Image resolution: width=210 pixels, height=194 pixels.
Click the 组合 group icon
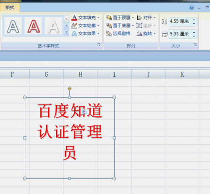139,26
